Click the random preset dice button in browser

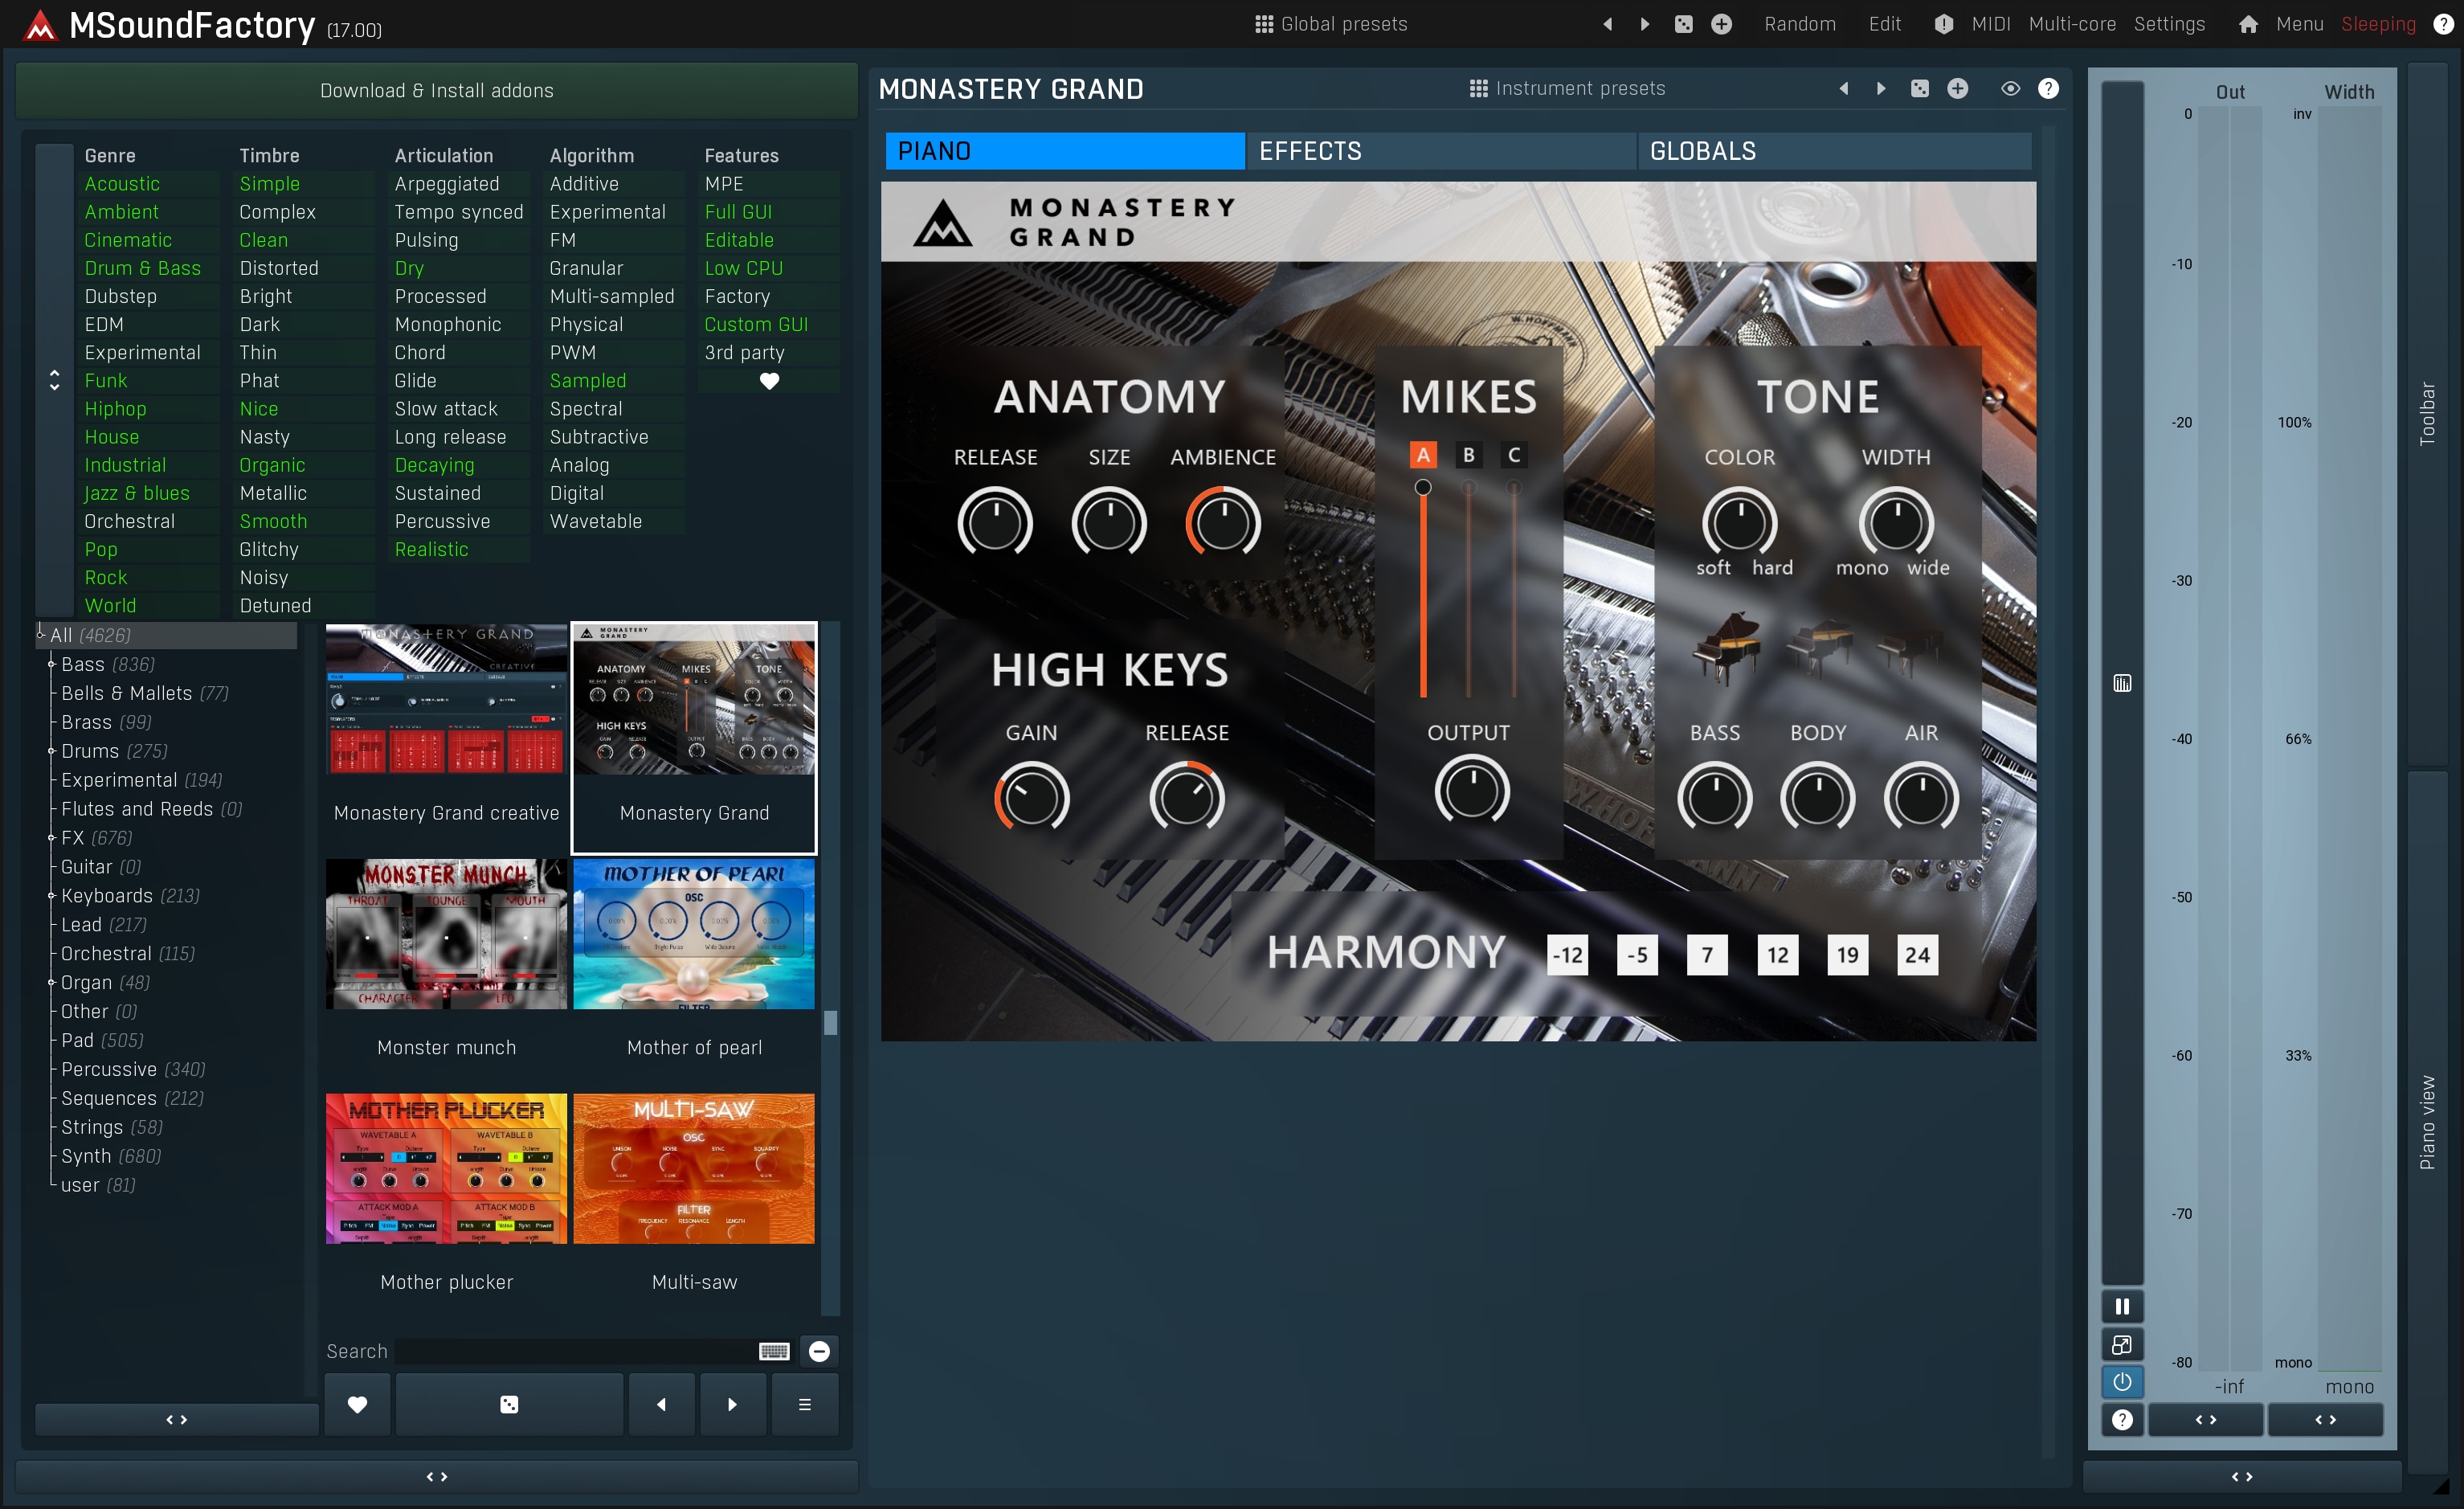coord(509,1404)
